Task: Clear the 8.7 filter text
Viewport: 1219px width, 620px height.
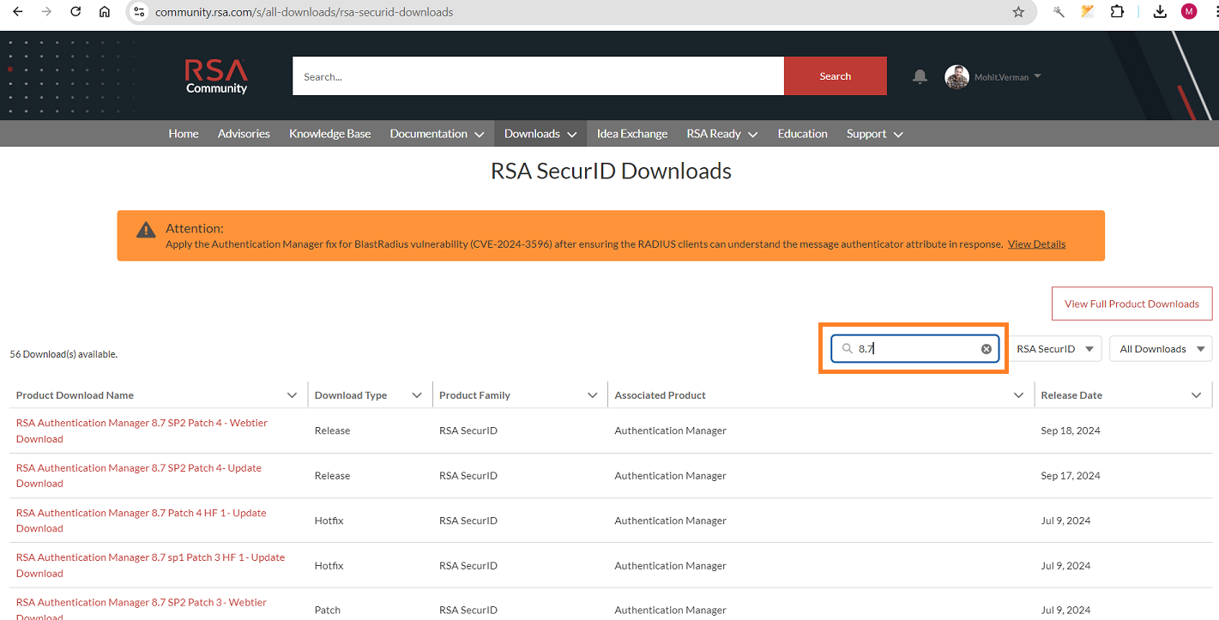Action: tap(986, 348)
